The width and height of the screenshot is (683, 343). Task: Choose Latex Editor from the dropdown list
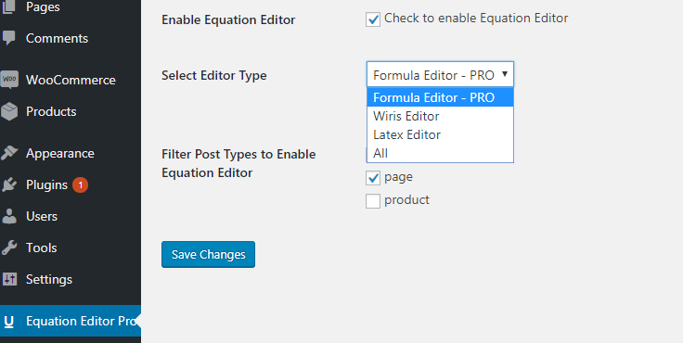(441, 135)
